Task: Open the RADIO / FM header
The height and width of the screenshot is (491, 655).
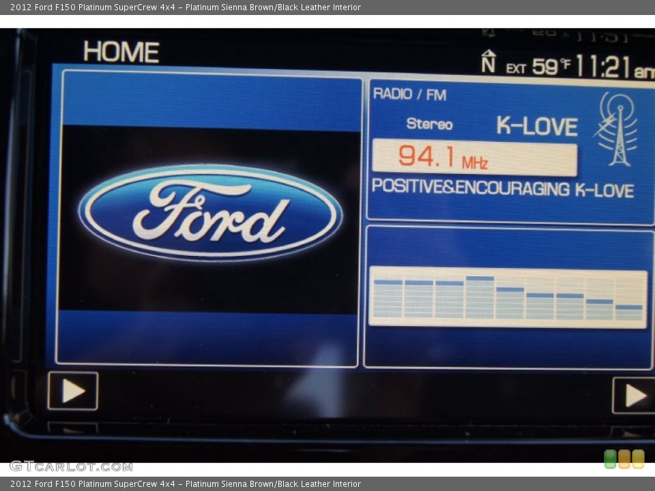Action: point(410,94)
